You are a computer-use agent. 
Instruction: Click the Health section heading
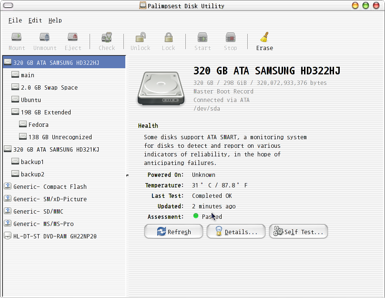(x=148, y=126)
